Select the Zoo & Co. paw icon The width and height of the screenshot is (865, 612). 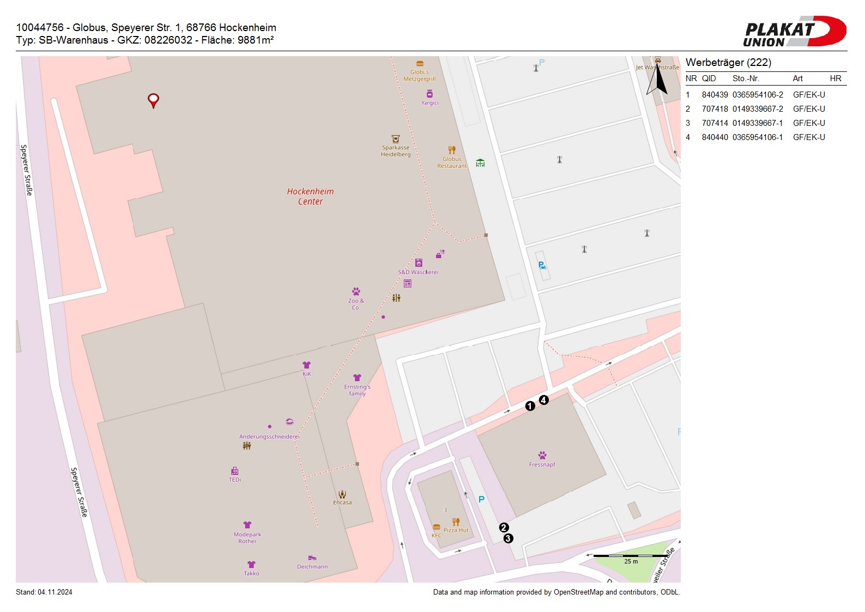[356, 292]
